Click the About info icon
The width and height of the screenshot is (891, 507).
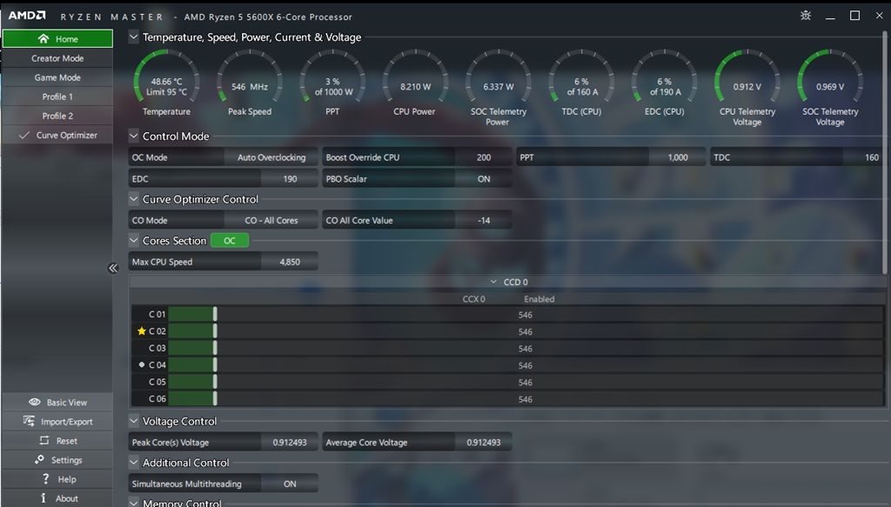tap(44, 498)
